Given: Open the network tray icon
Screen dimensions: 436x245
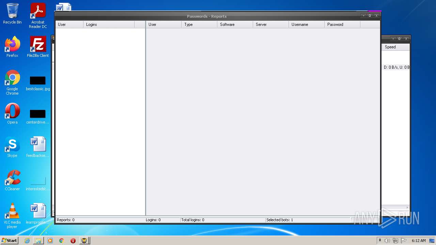Looking at the screenshot, I should (395, 241).
